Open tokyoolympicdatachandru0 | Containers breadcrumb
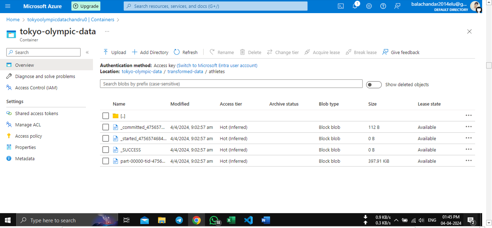This screenshot has height=228, width=492. tap(71, 20)
